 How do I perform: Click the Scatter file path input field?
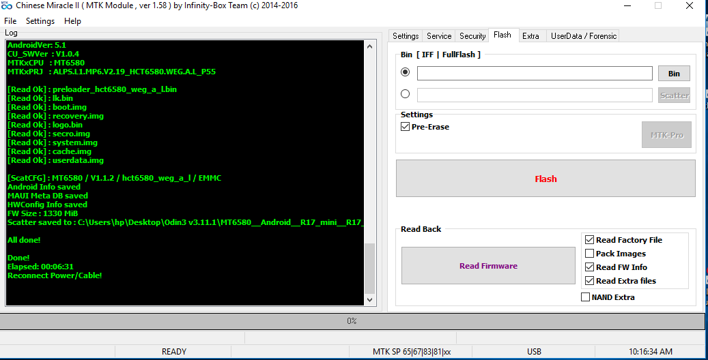(x=535, y=95)
